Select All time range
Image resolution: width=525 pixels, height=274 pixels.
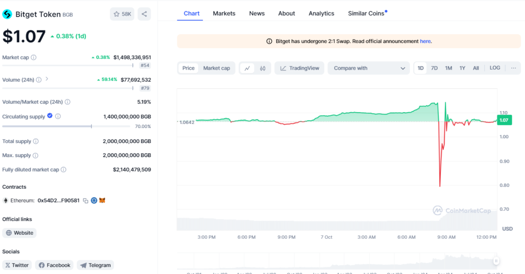click(x=476, y=68)
